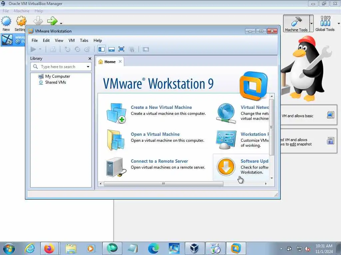The width and height of the screenshot is (341, 255).
Task: Click the scroll down arrow on home page
Action: tap(272, 178)
